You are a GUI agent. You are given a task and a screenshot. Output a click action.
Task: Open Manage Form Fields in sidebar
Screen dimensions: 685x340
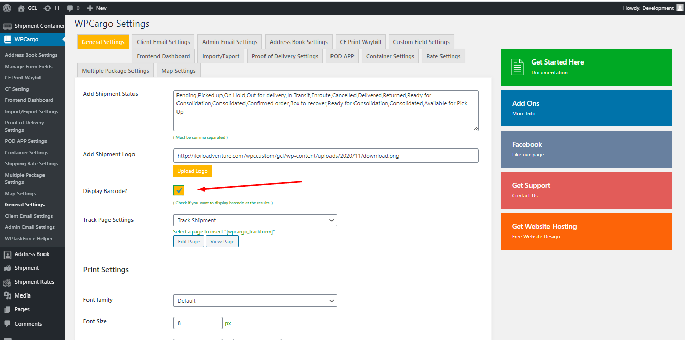click(x=29, y=67)
